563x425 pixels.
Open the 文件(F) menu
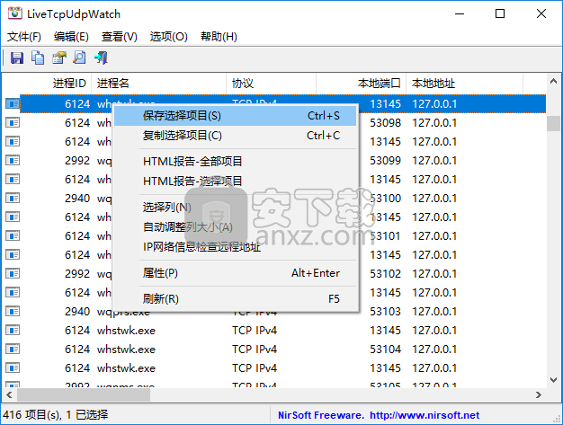[24, 37]
